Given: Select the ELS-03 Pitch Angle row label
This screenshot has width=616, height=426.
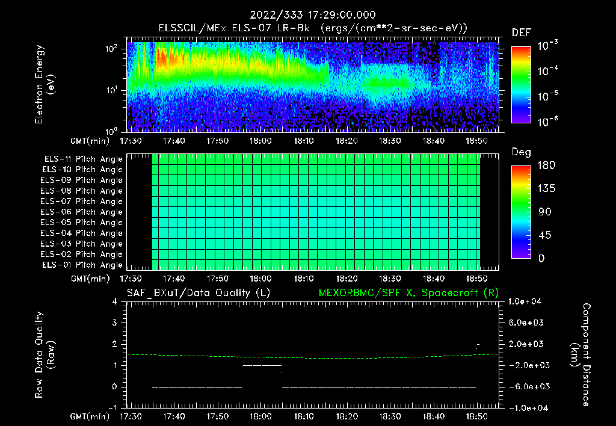Looking at the screenshot, I should click(81, 244).
